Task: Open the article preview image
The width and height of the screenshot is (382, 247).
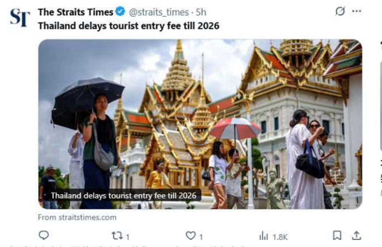Action: [200, 124]
